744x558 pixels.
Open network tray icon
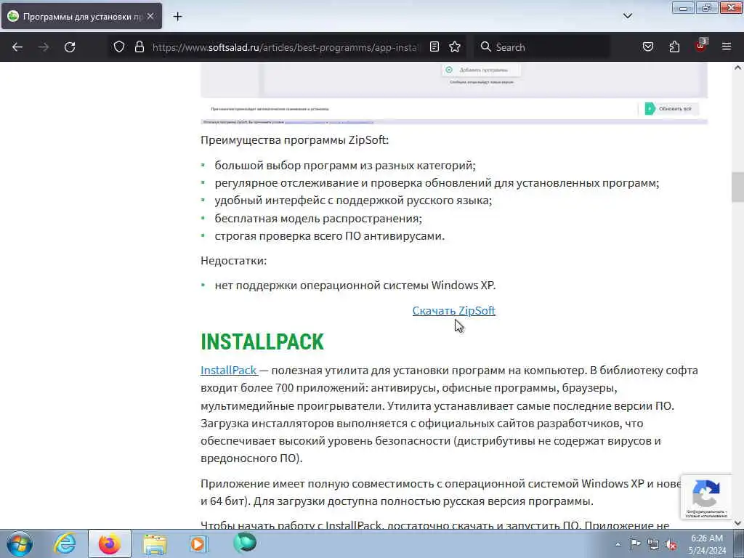(653, 544)
